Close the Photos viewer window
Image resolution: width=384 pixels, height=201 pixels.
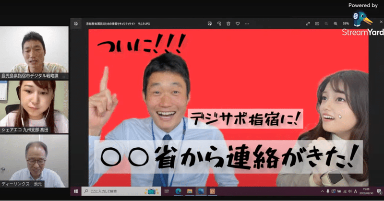point(381,22)
